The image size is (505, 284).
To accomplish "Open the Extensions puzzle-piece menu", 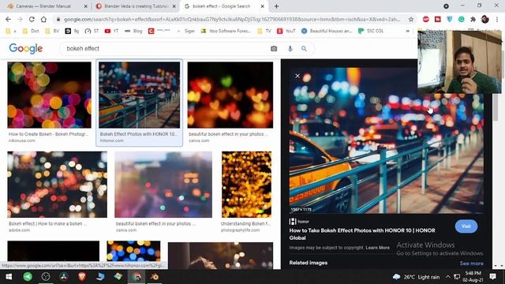I will [x=473, y=19].
